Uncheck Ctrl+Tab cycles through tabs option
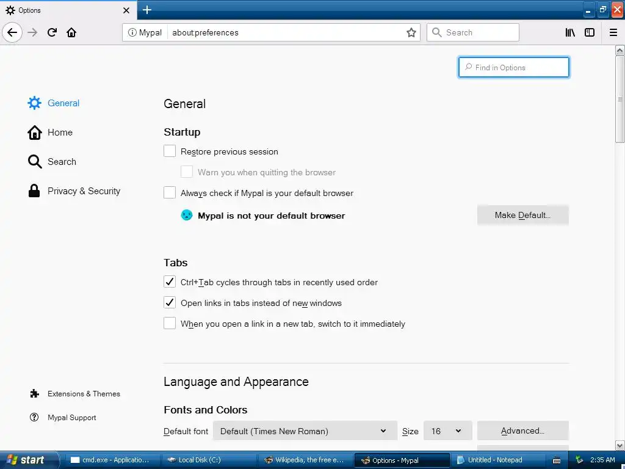625x469 pixels. pos(170,282)
